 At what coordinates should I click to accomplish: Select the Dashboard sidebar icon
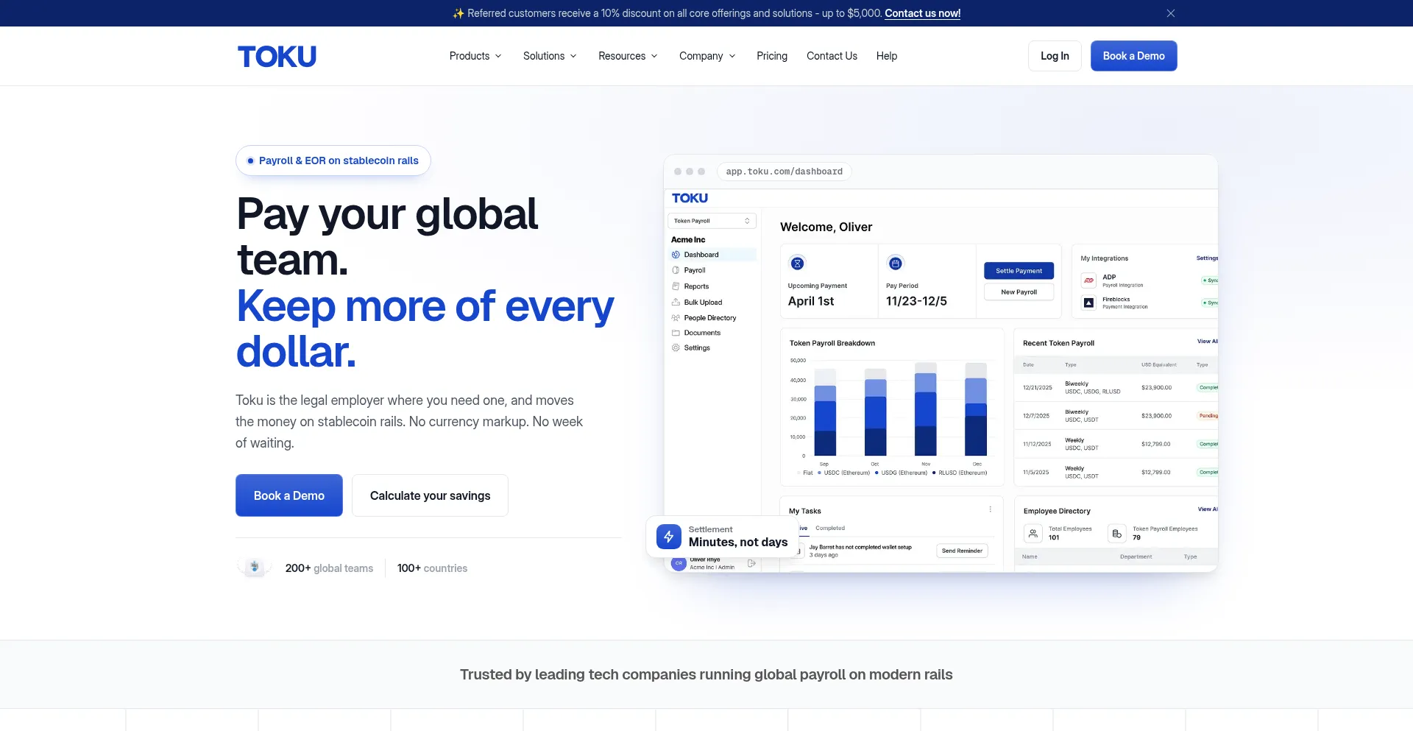[x=676, y=255]
